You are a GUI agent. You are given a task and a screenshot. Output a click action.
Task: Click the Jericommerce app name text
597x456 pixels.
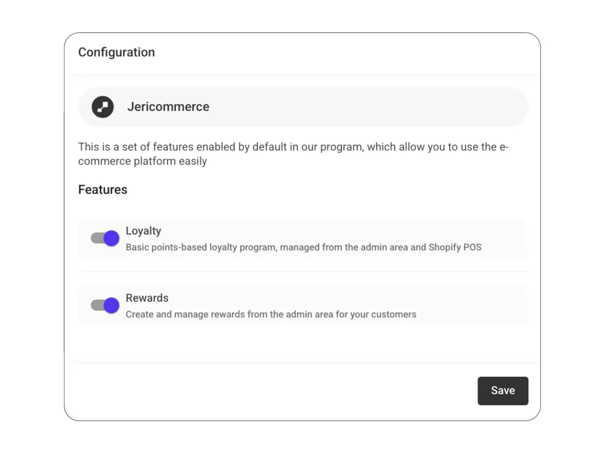point(168,107)
